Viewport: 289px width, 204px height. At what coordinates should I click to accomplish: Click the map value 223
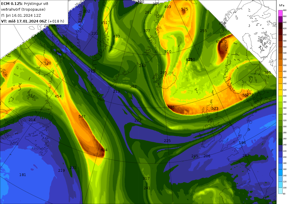[x=138, y=120]
